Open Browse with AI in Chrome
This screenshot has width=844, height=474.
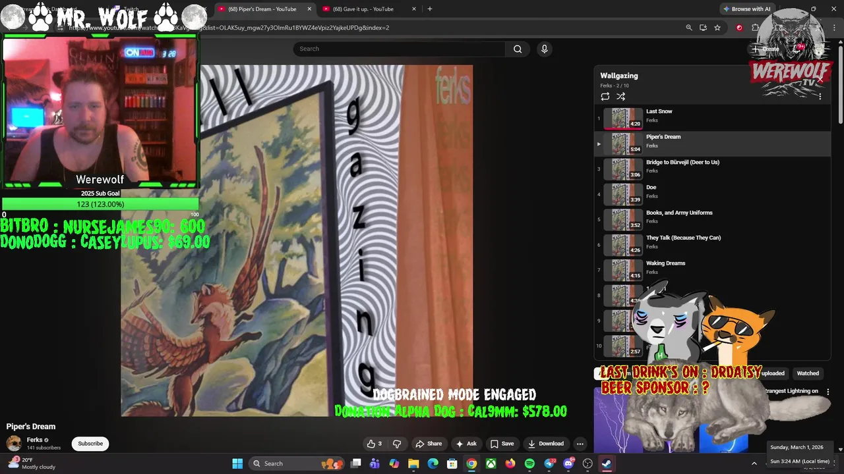point(746,9)
